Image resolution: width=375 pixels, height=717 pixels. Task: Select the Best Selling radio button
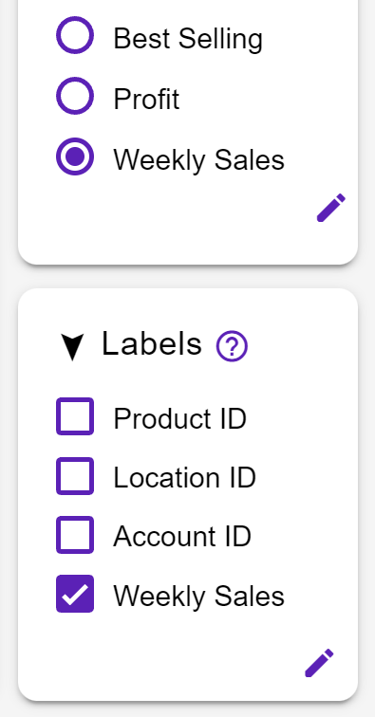[75, 35]
